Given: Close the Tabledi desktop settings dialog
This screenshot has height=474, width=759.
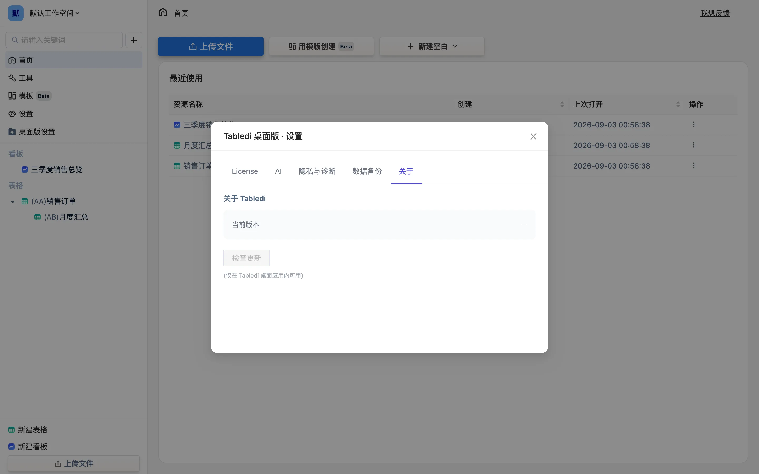Looking at the screenshot, I should point(533,136).
